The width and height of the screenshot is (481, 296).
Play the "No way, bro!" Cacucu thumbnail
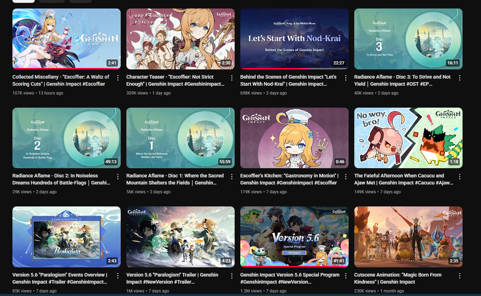pyautogui.click(x=408, y=138)
